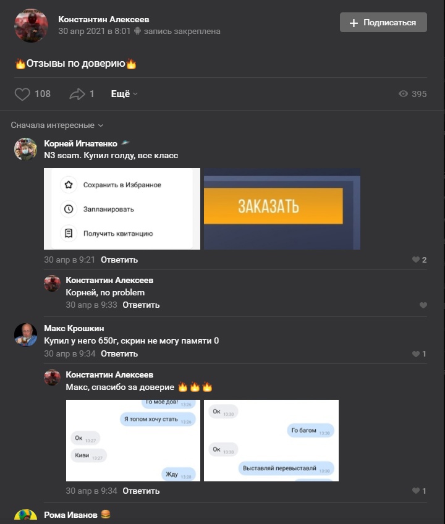Expand the Ещё menu

click(124, 94)
